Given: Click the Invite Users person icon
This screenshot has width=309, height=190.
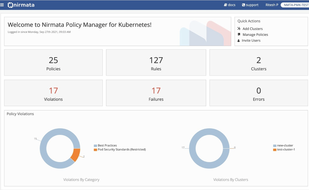Looking at the screenshot, I should (239, 41).
